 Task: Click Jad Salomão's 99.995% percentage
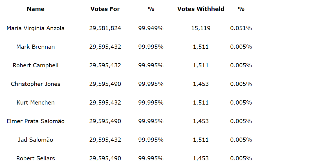click(x=151, y=140)
